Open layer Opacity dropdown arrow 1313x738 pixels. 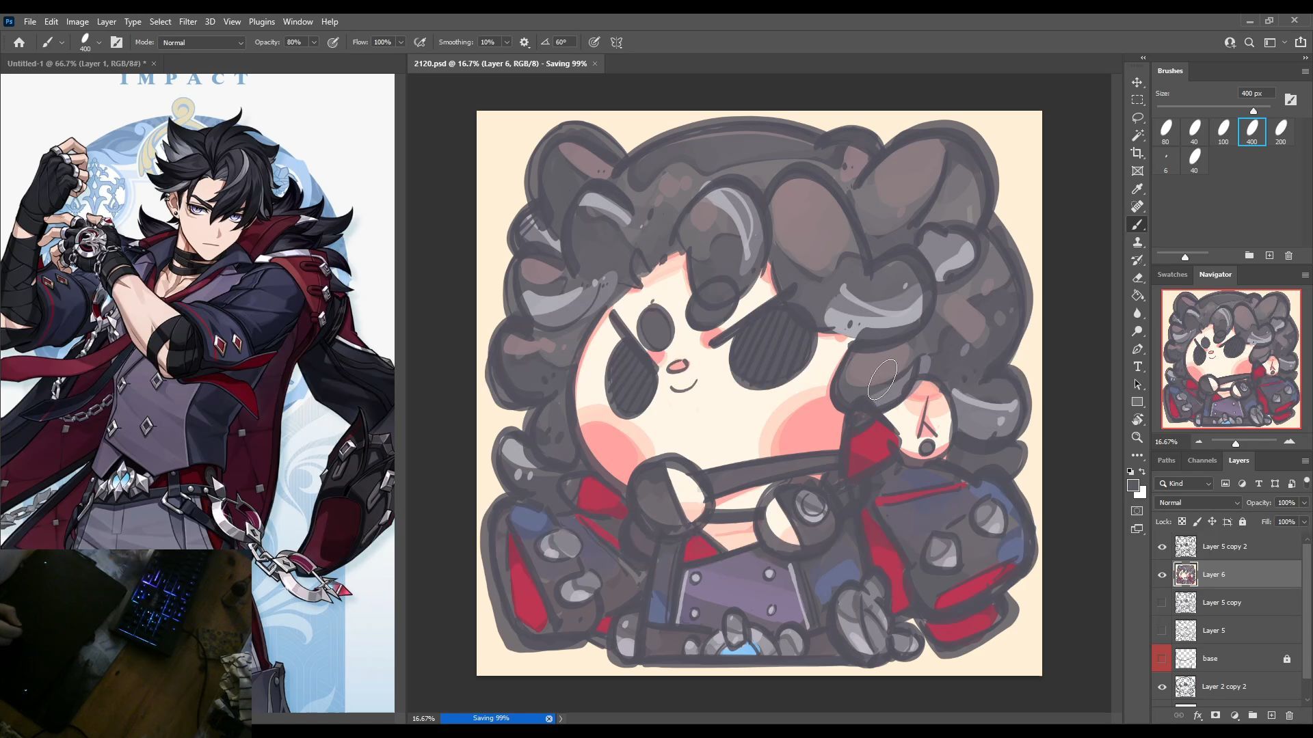click(1304, 503)
